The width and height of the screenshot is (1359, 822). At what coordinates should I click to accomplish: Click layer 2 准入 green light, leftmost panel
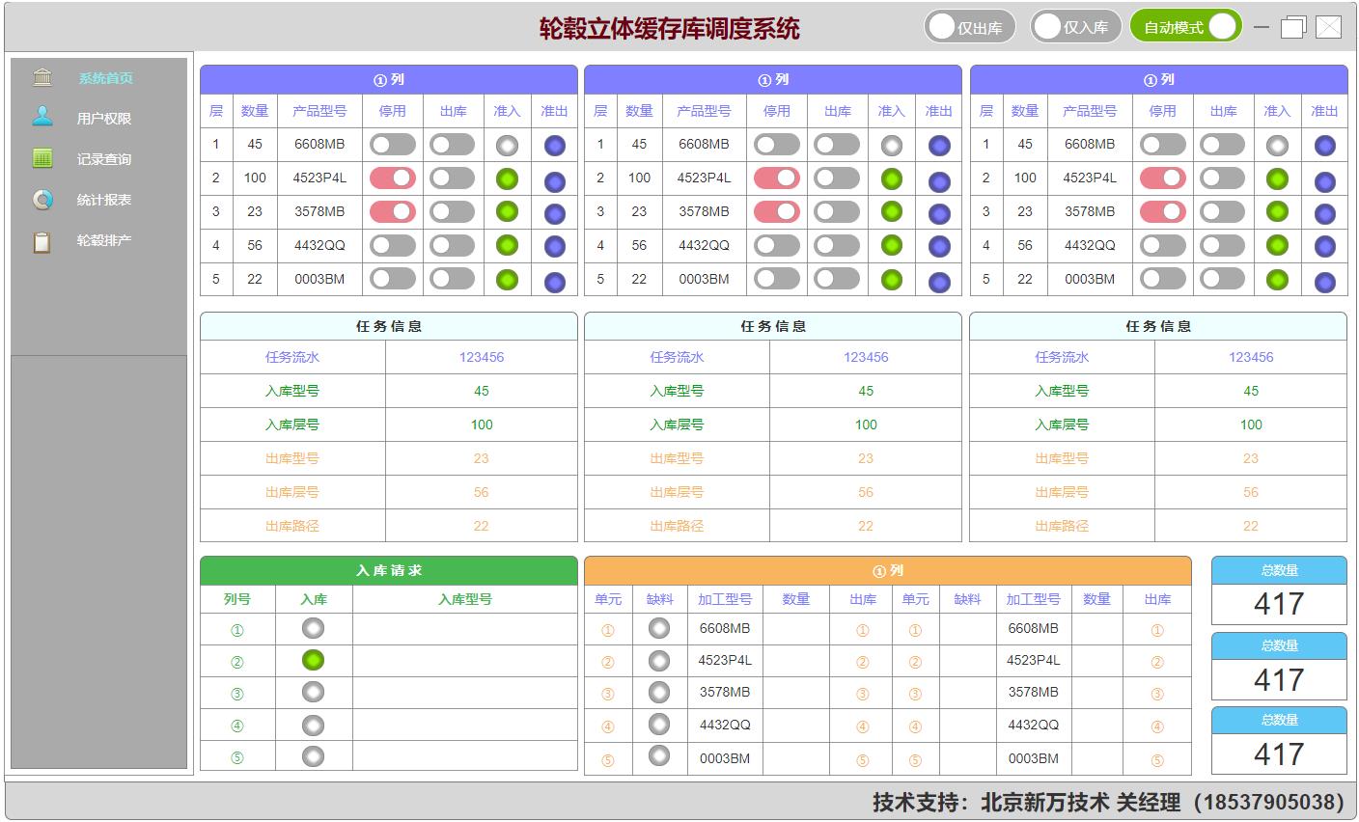tap(507, 178)
